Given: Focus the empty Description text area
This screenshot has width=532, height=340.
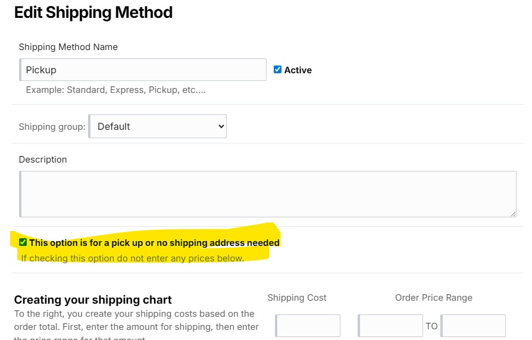Looking at the screenshot, I should pyautogui.click(x=268, y=194).
